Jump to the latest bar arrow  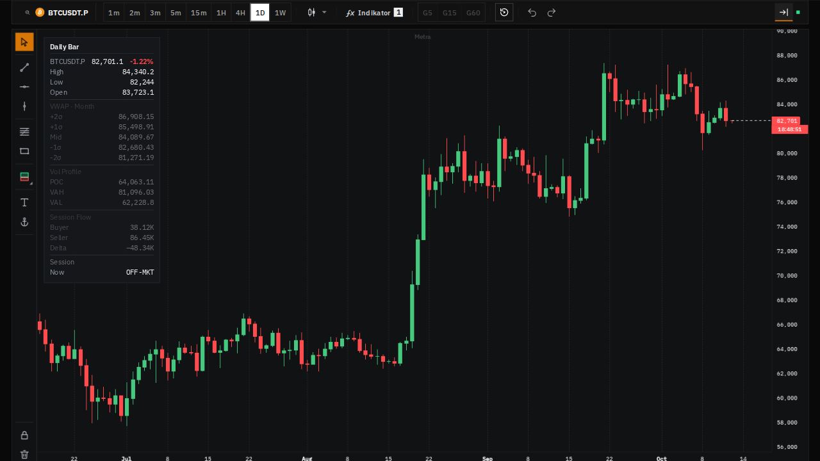pyautogui.click(x=783, y=12)
